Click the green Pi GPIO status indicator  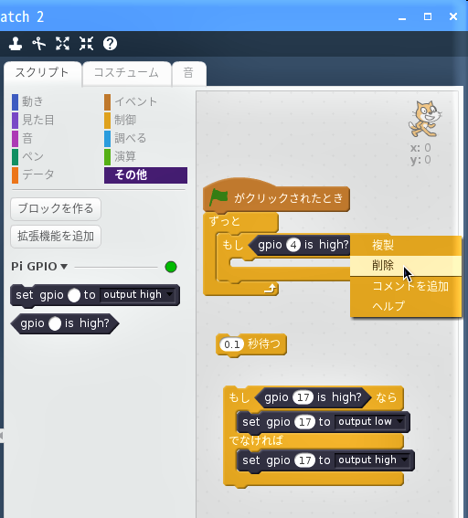[171, 267]
